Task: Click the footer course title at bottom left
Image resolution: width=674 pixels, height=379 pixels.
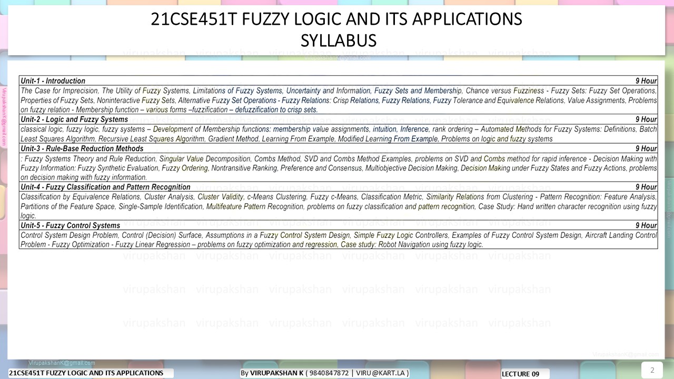Action: tap(86, 373)
